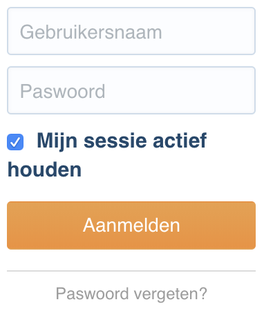
Task: Disable the keep session active option
Action: [15, 142]
